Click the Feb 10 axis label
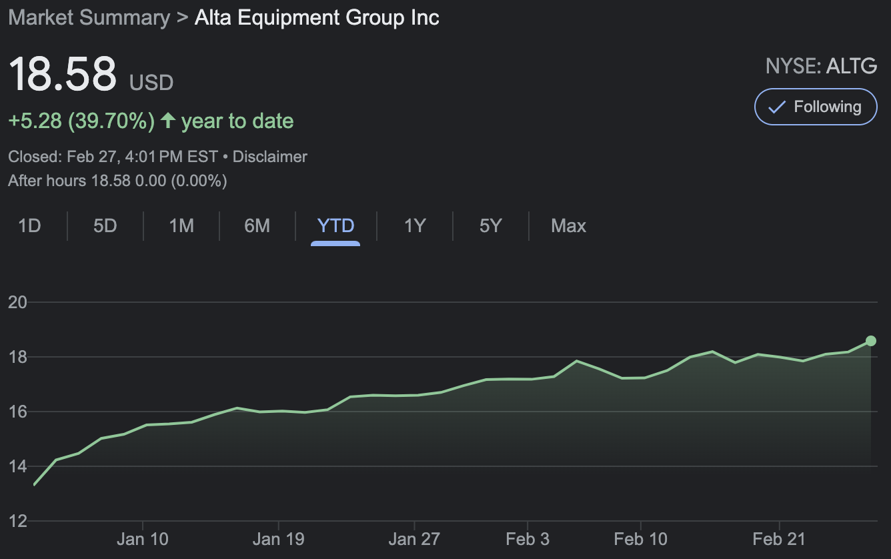 pyautogui.click(x=640, y=539)
